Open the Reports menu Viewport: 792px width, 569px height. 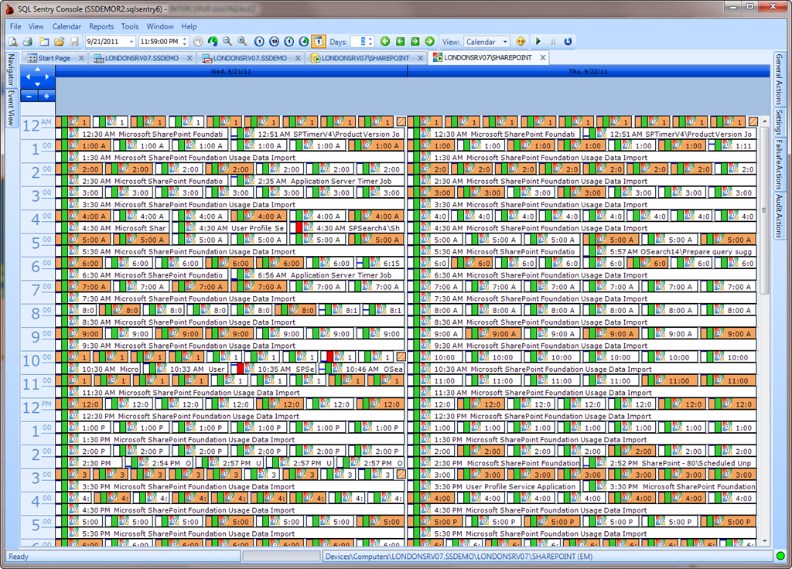101,27
